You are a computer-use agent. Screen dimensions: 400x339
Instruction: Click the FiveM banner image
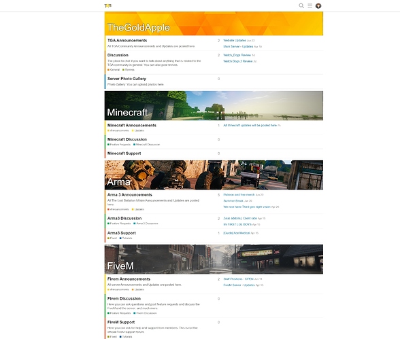pos(214,260)
